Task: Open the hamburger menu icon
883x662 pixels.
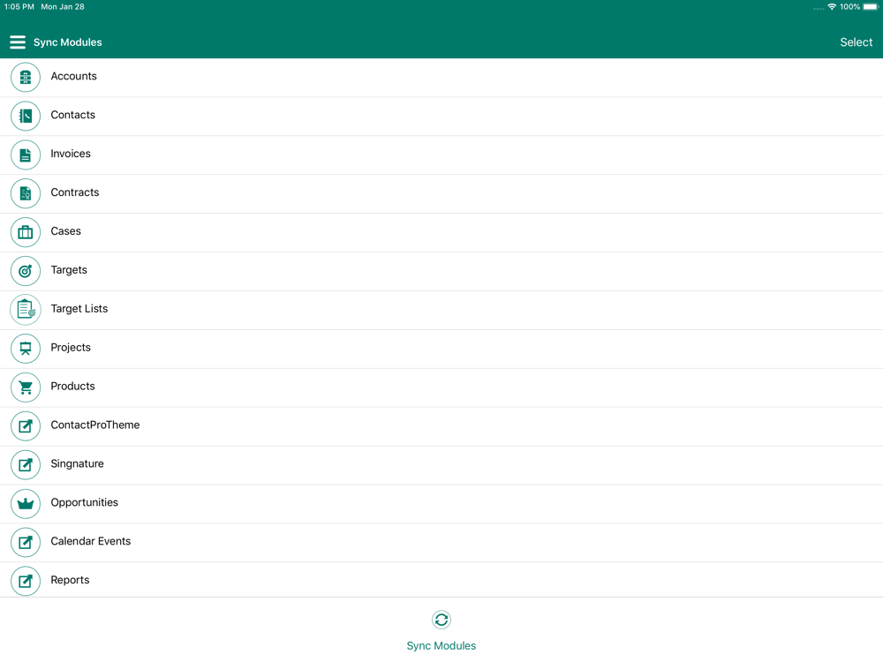Action: (x=18, y=42)
